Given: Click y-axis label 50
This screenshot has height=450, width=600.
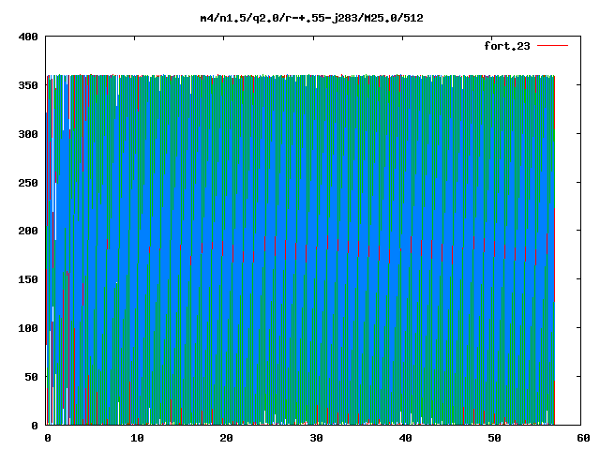Looking at the screenshot, I should coord(31,377).
